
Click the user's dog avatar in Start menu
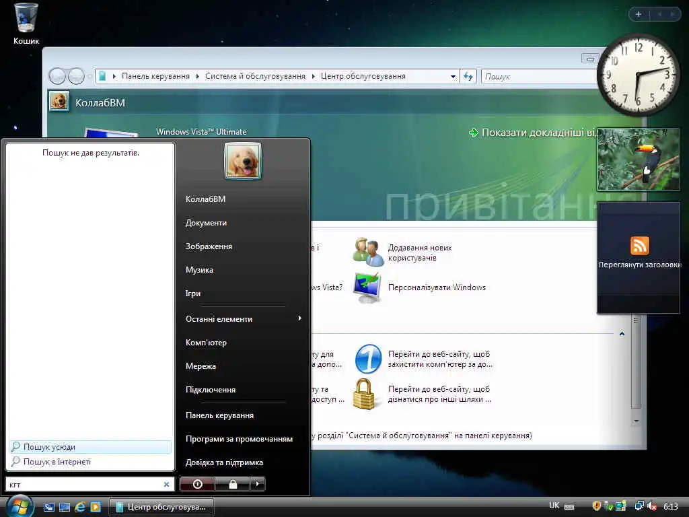242,161
